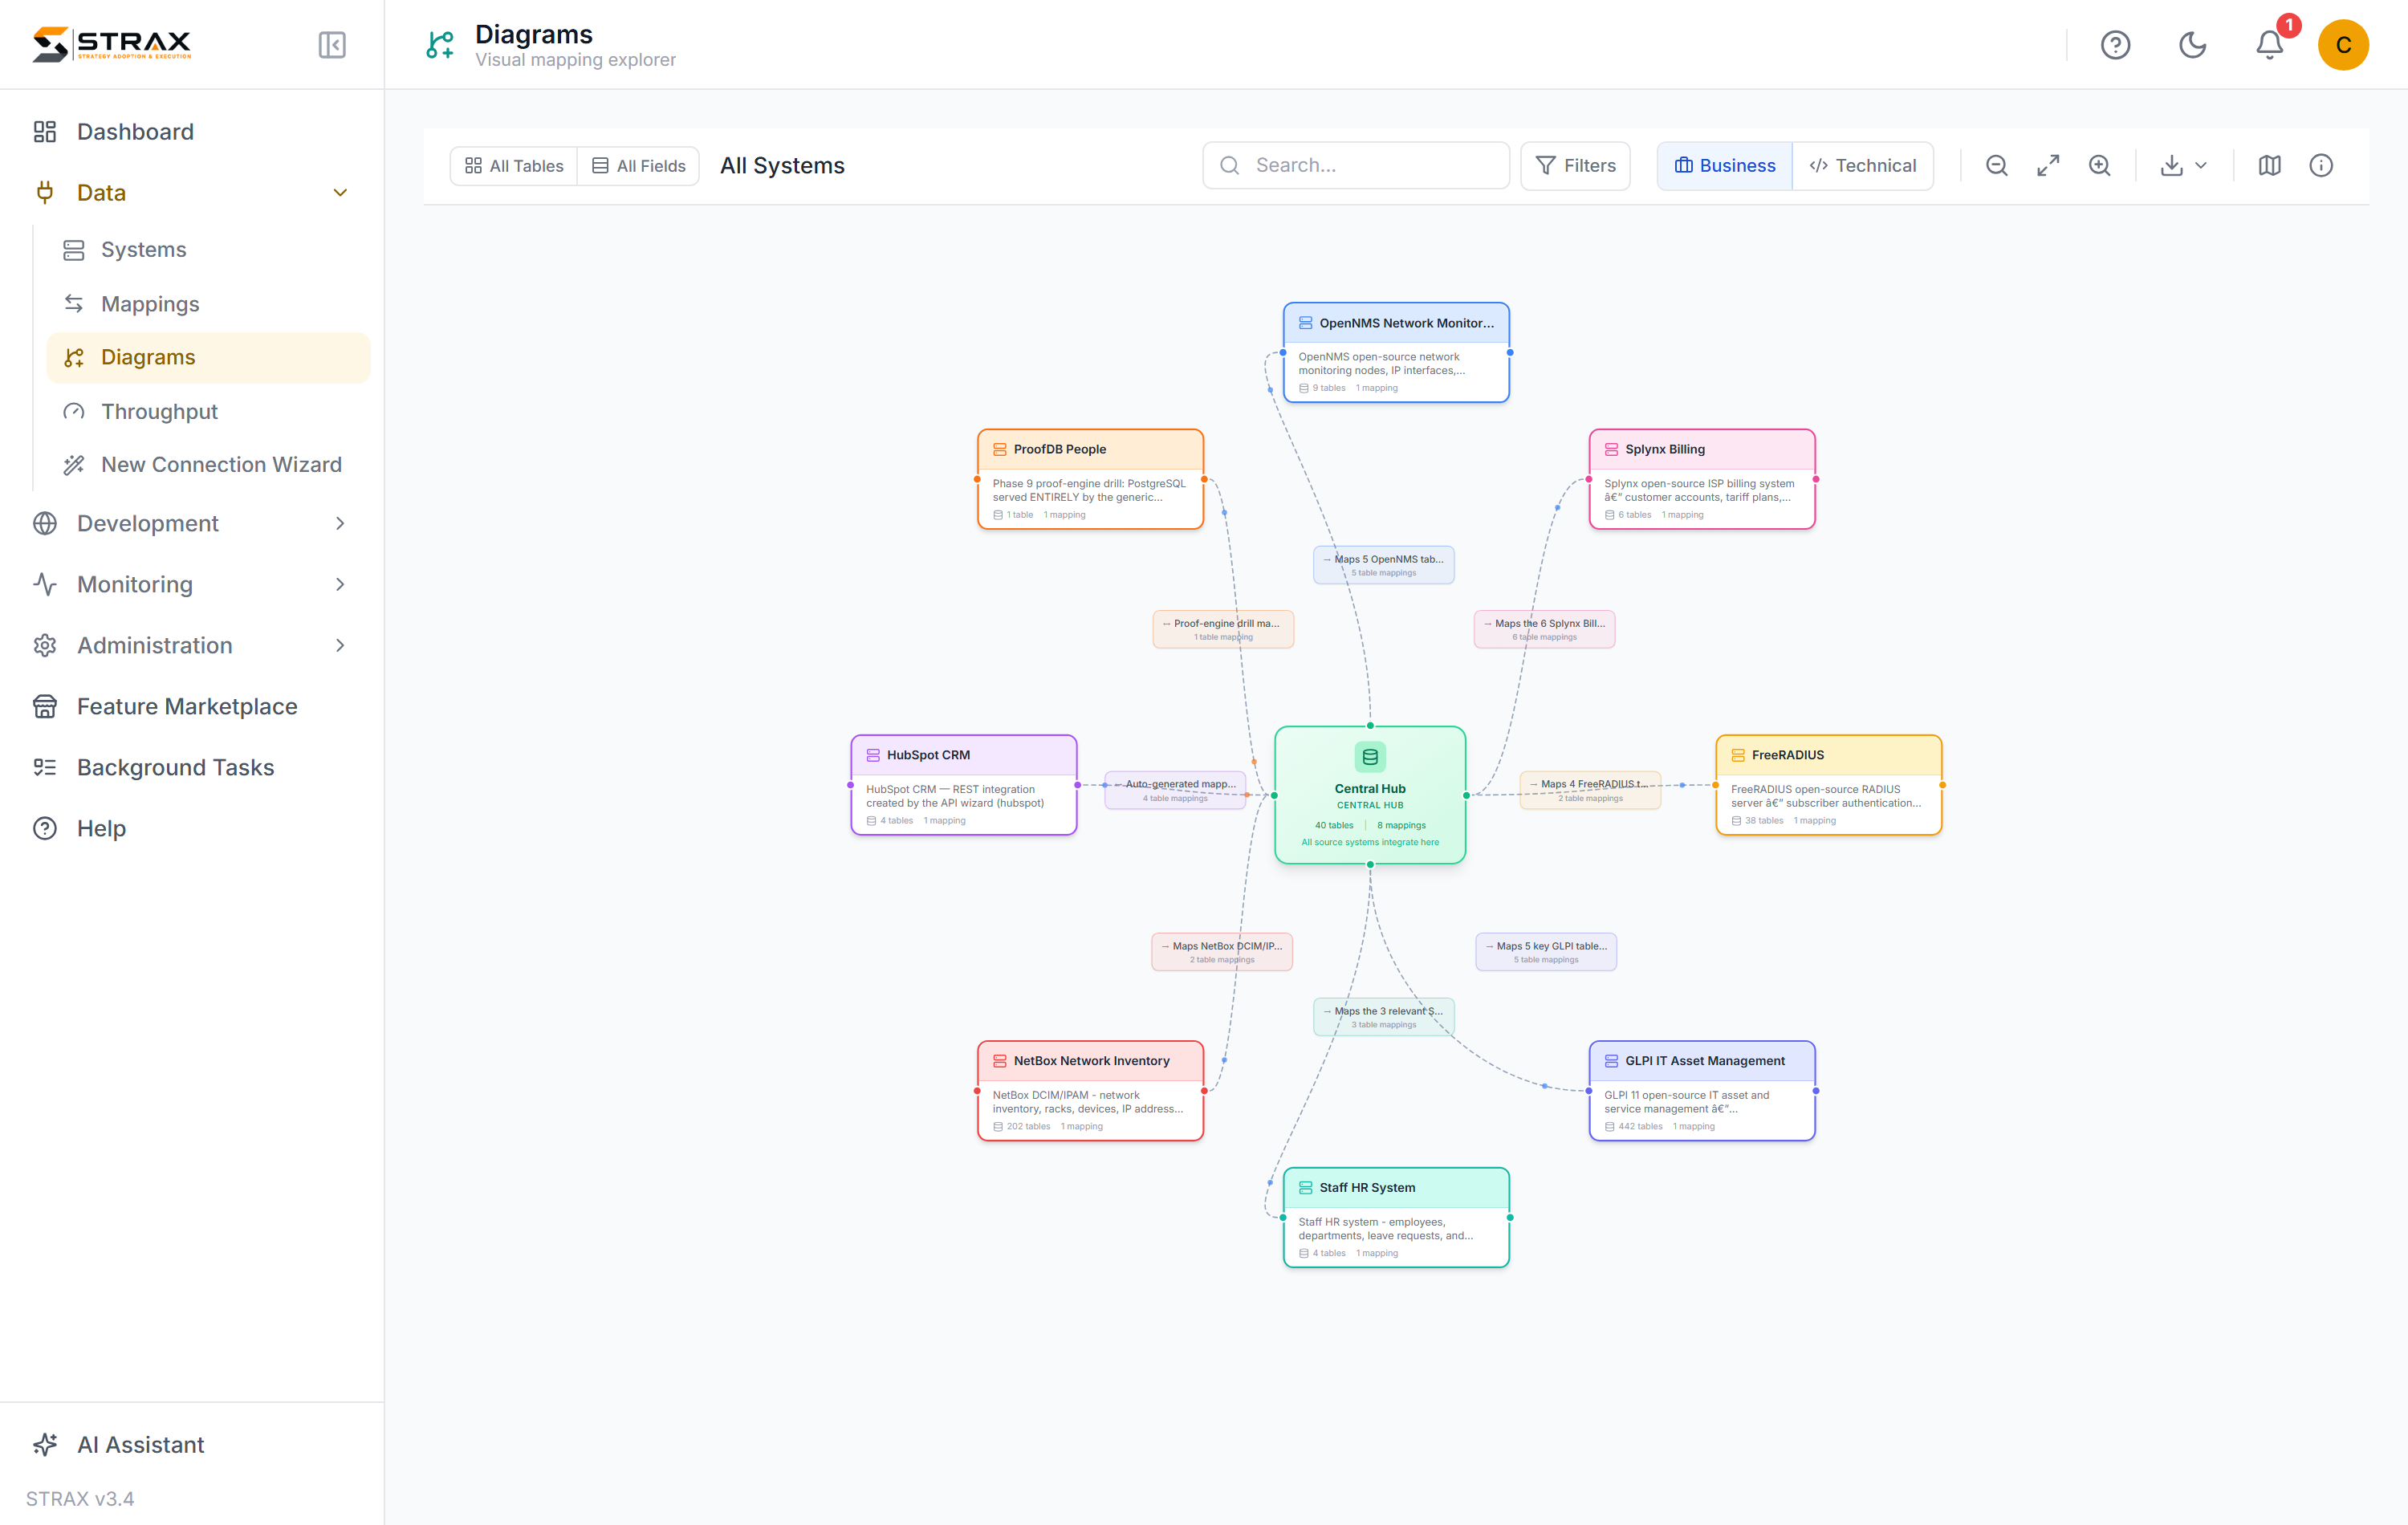Click 'Maps the 6 Splynx Bill...' edge label
This screenshot has width=2408, height=1525.
pyautogui.click(x=1544, y=629)
